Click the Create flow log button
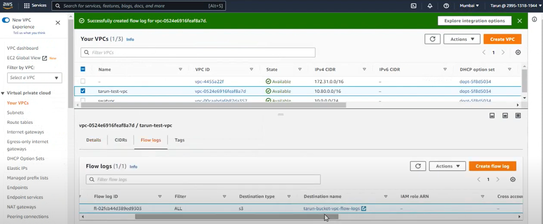Image resolution: width=543 pixels, height=224 pixels. pyautogui.click(x=493, y=166)
